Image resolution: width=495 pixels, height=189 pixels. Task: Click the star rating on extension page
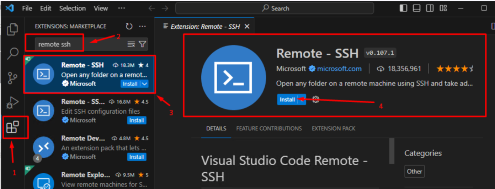[x=455, y=69]
